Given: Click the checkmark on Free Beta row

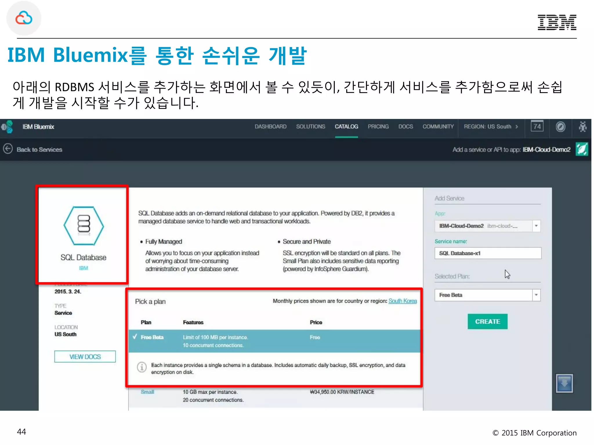Looking at the screenshot, I should point(135,337).
